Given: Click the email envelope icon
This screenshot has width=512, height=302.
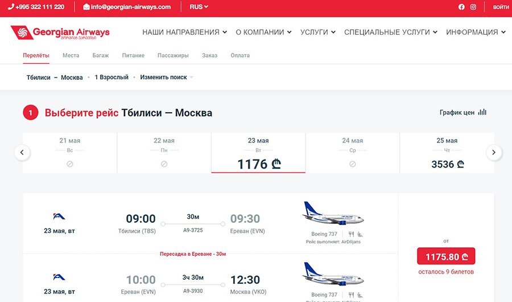Looking at the screenshot, I should [x=86, y=7].
